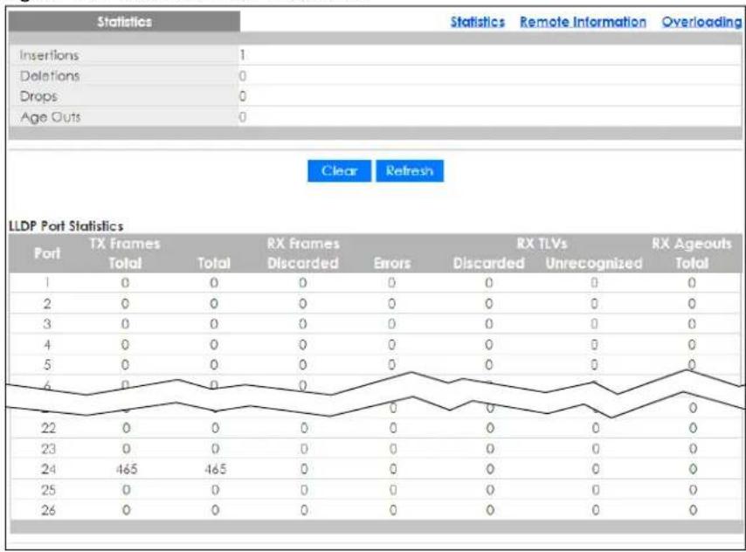Select port 3 row number
Viewport: 746px width, 552px height.
(x=47, y=324)
